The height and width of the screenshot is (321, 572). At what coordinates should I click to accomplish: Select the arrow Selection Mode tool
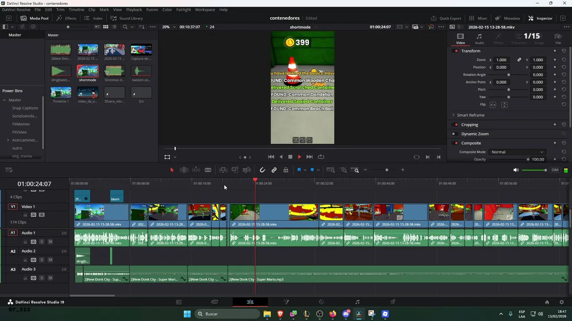click(x=172, y=170)
